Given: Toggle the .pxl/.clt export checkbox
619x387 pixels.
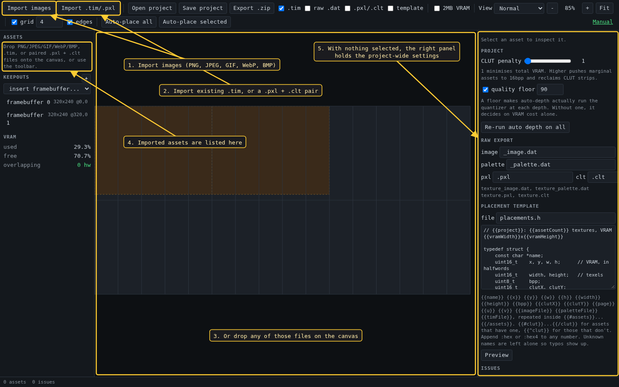Looking at the screenshot, I should click(347, 8).
